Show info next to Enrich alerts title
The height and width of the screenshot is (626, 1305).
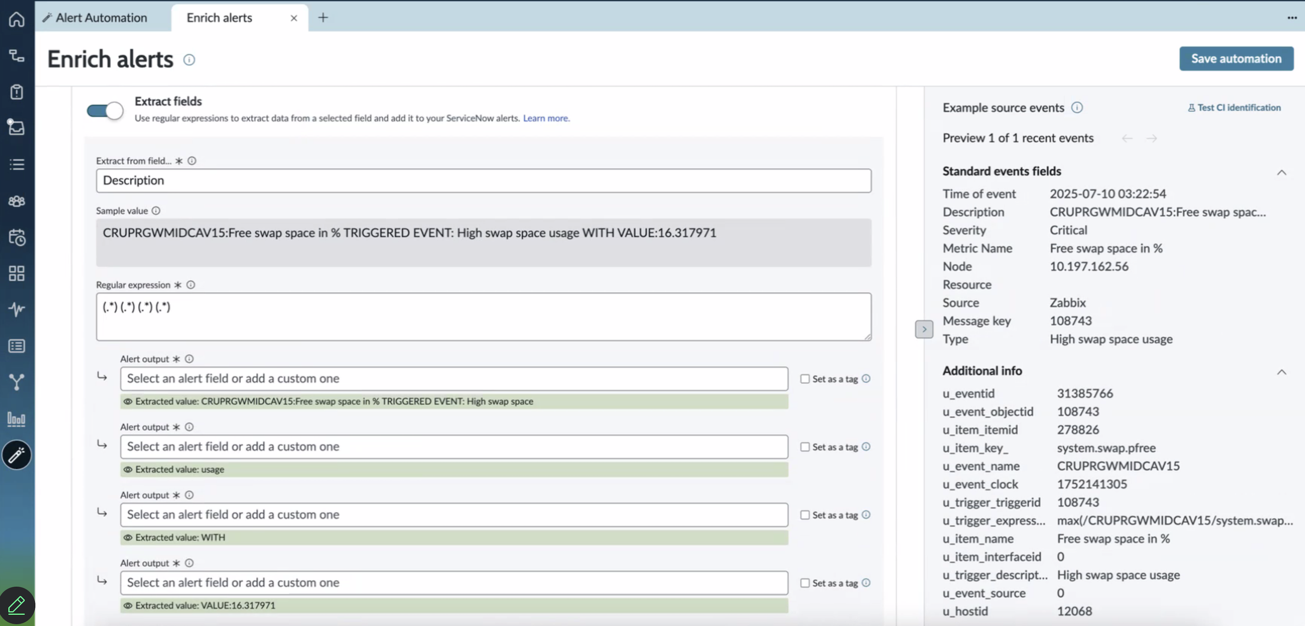tap(189, 60)
